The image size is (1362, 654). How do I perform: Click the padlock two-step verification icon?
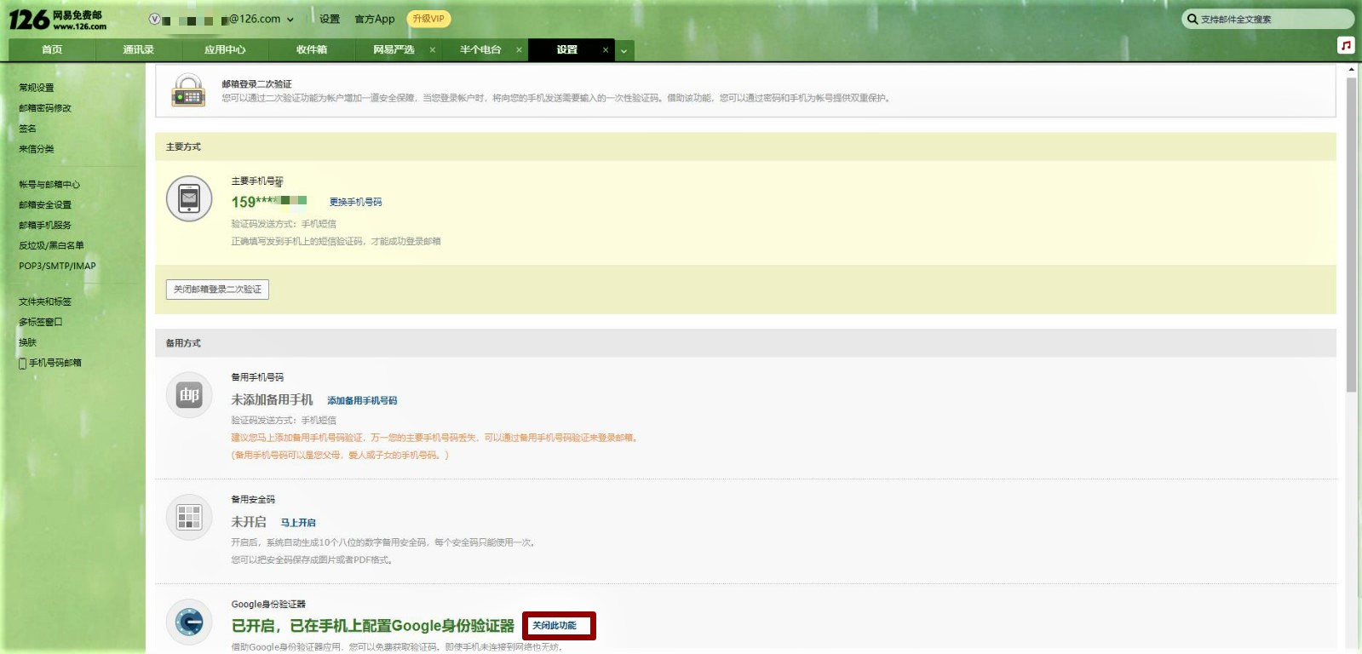[188, 90]
